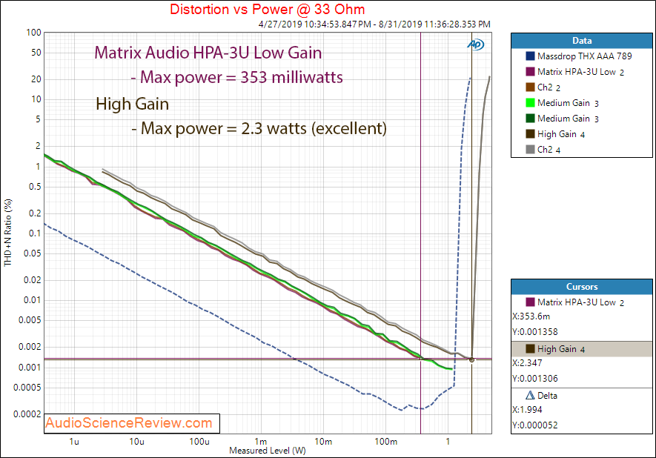Click the Y:0.001358 cursor value

coord(534,332)
